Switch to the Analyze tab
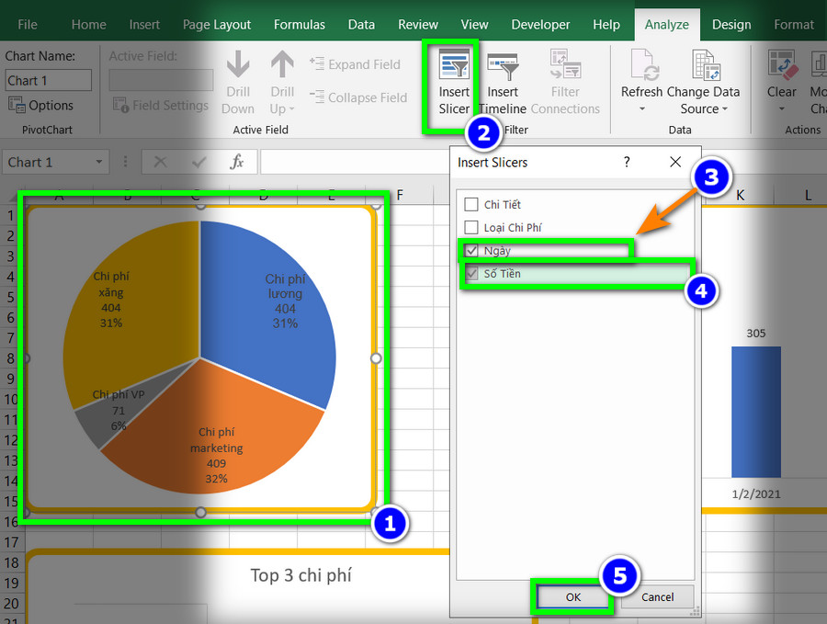827x624 pixels. click(x=667, y=24)
